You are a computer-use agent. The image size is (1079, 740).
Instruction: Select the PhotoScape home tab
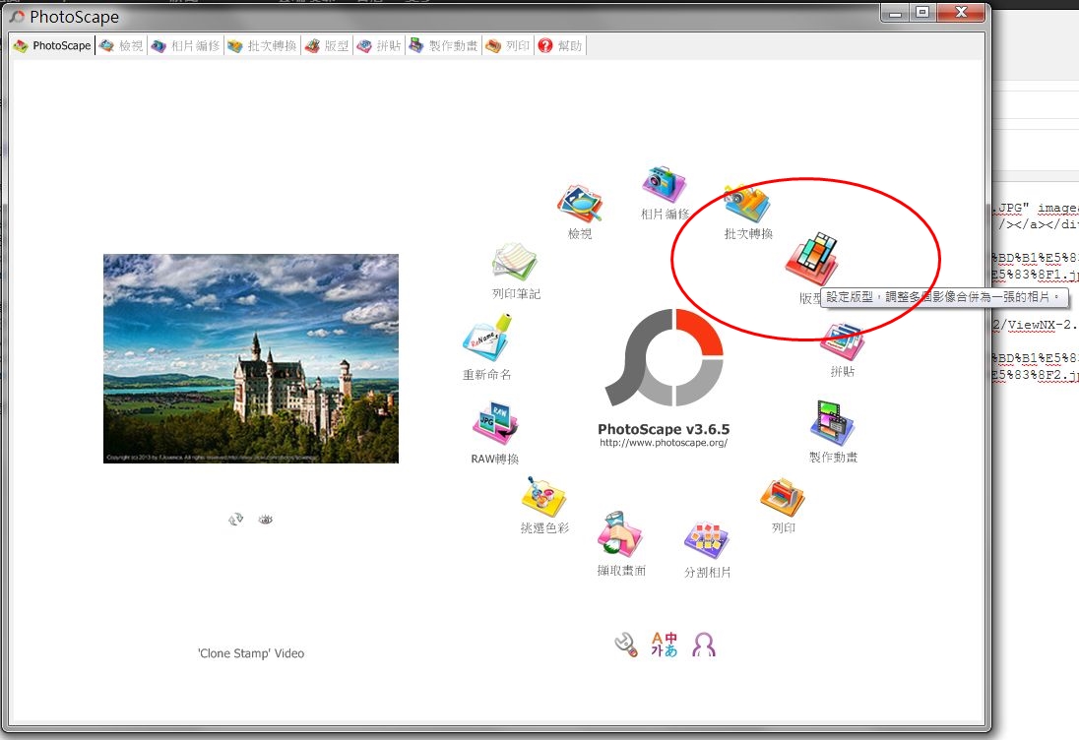tap(52, 45)
